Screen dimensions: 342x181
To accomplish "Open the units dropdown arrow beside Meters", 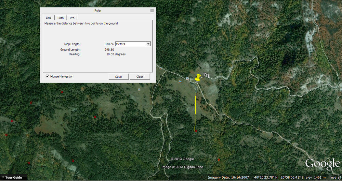I will pyautogui.click(x=148, y=44).
